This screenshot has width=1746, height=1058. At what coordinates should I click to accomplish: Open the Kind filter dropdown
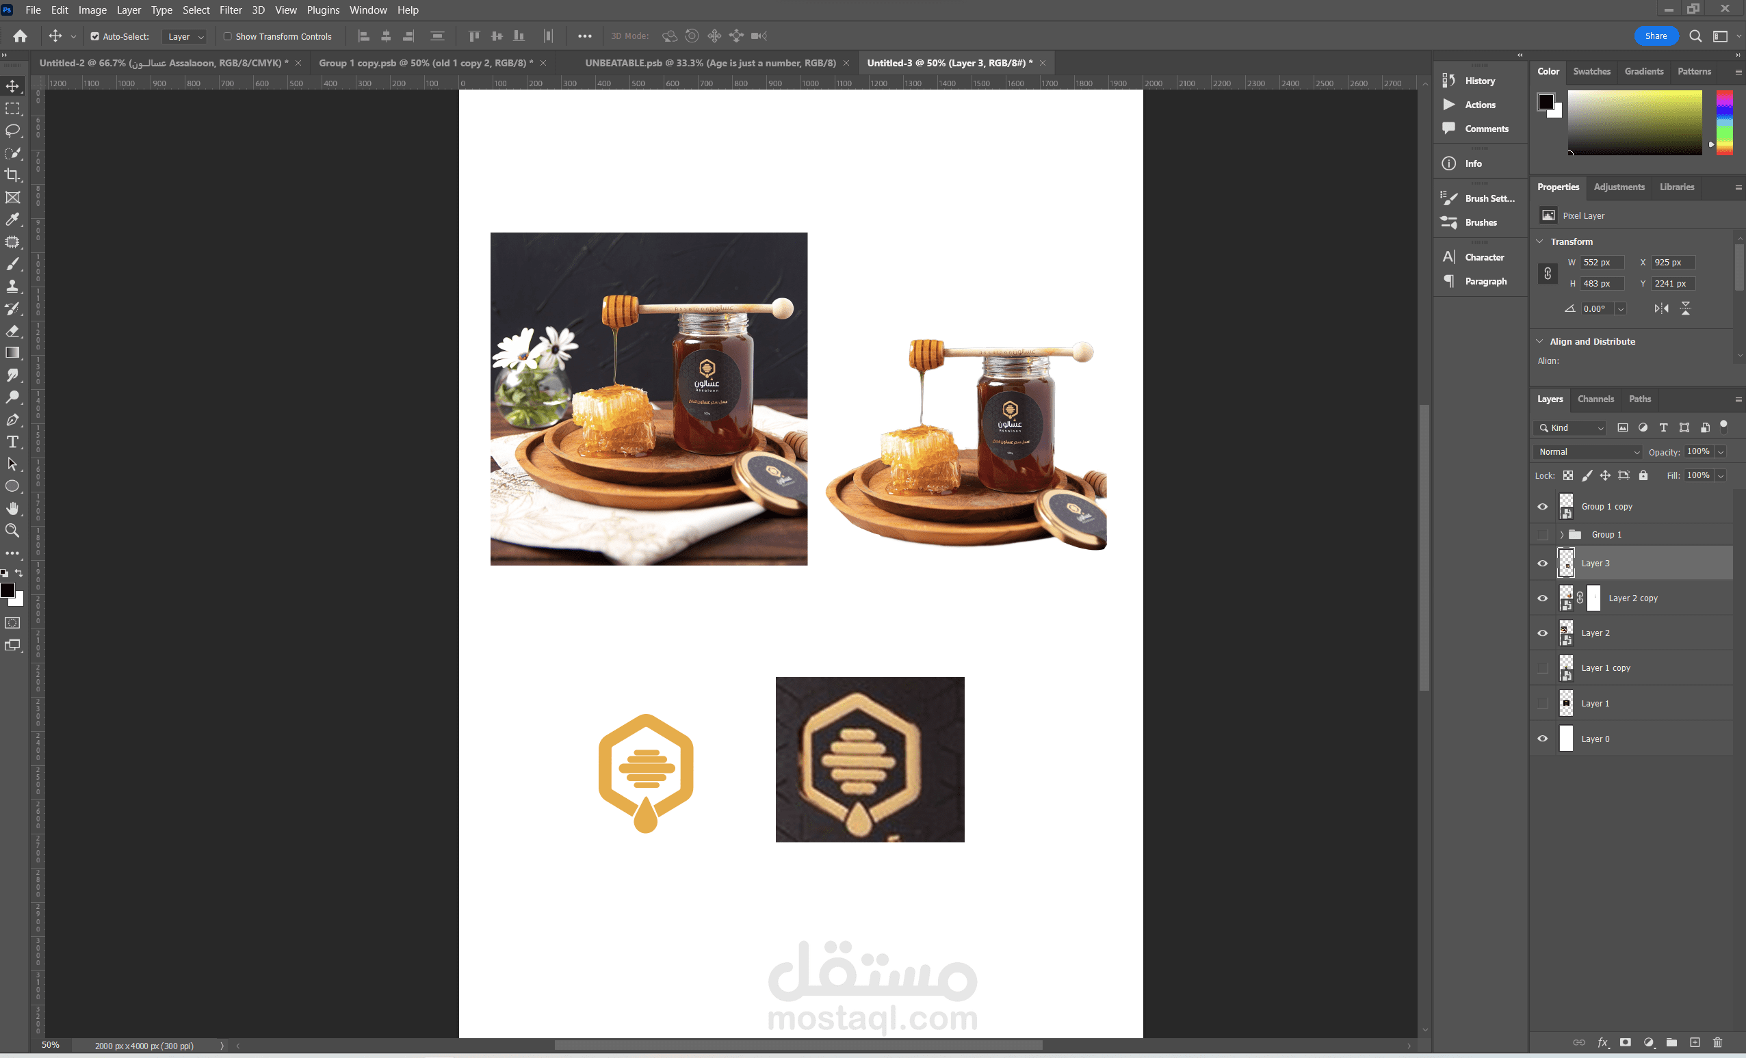(1570, 427)
